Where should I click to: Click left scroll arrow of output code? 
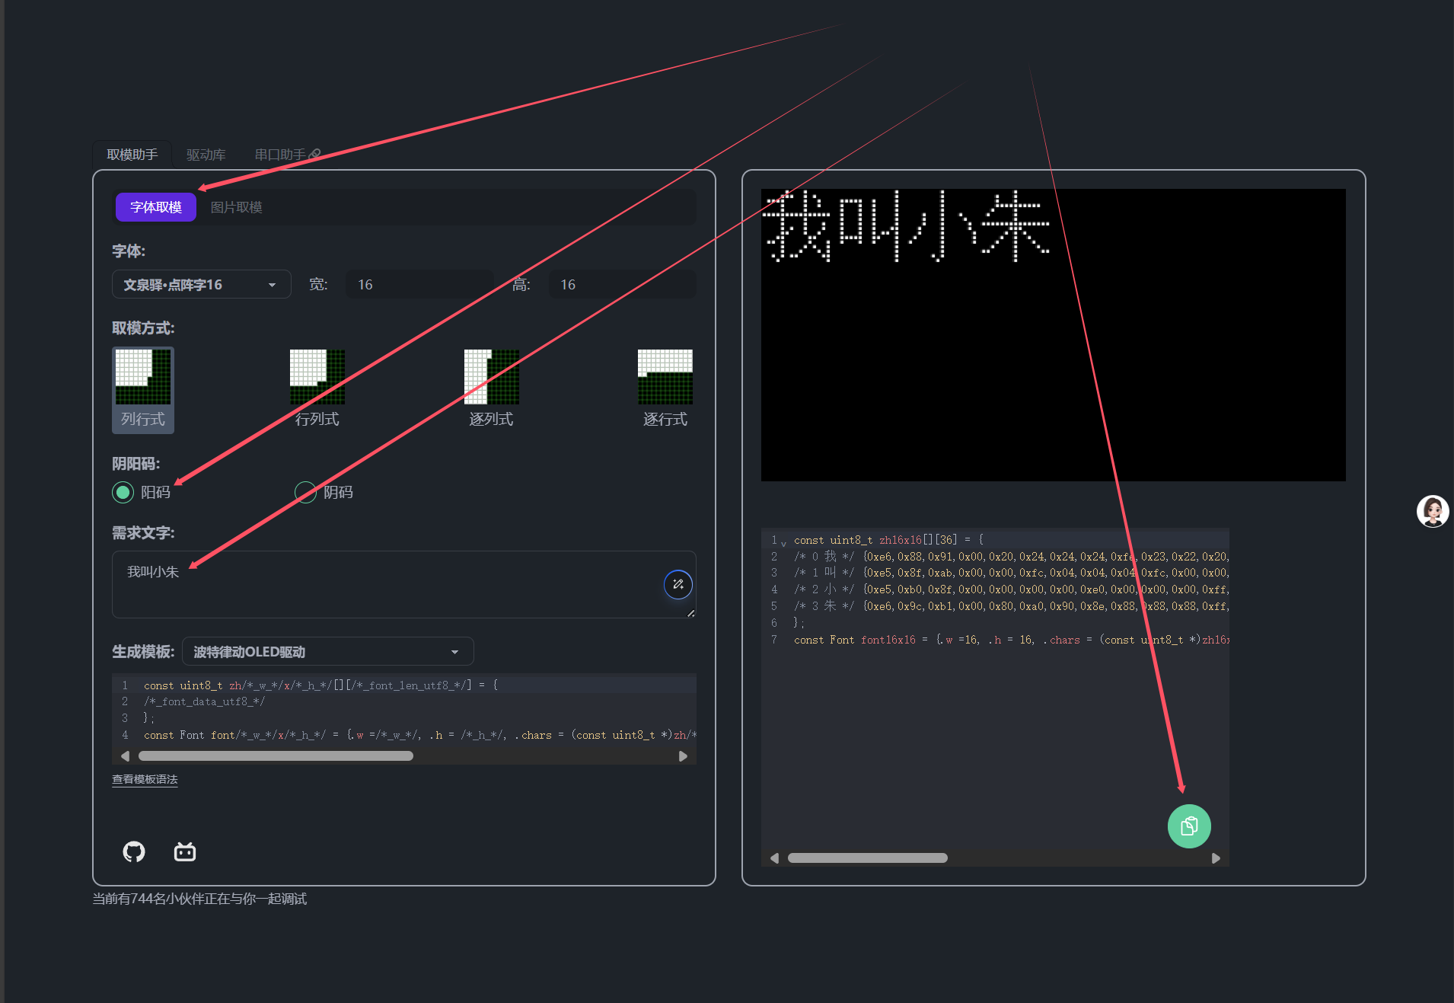[775, 858]
